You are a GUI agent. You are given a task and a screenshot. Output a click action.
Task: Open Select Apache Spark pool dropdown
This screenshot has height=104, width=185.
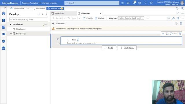coord(131,18)
